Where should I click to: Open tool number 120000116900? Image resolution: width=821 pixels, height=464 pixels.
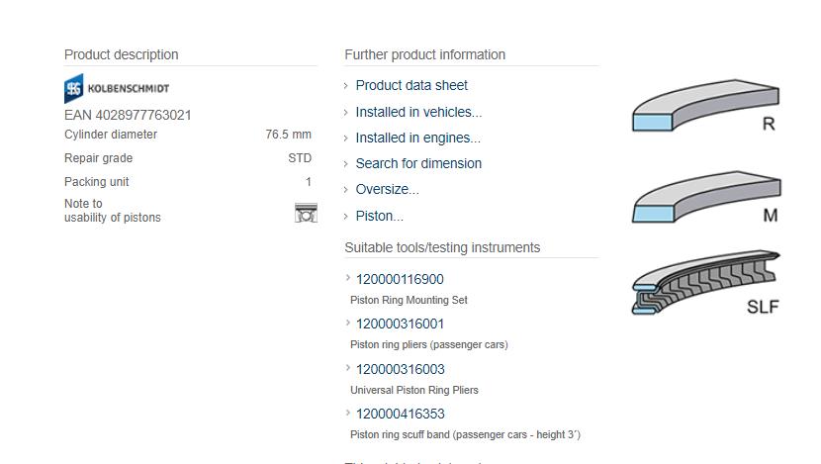[400, 279]
